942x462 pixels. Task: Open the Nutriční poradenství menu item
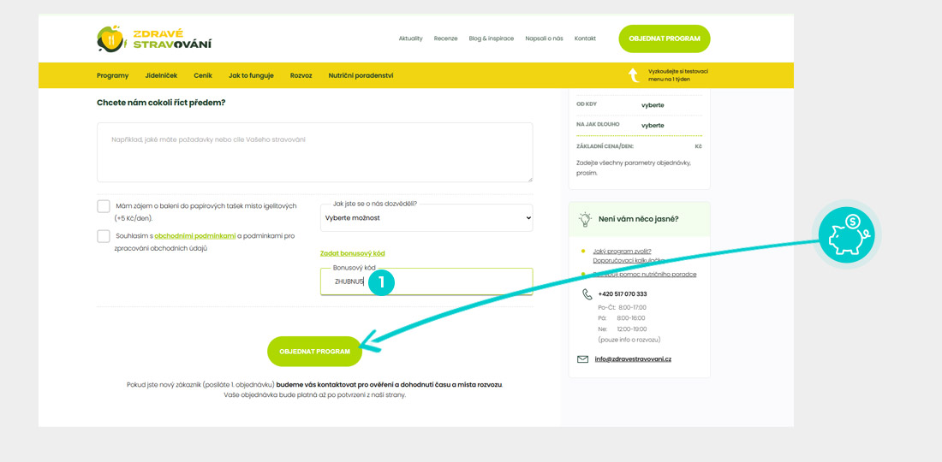pyautogui.click(x=361, y=75)
